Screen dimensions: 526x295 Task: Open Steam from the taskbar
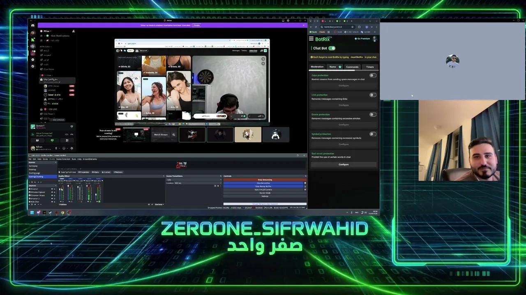[50, 213]
